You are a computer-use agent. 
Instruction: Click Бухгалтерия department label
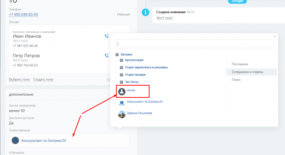tap(134, 60)
